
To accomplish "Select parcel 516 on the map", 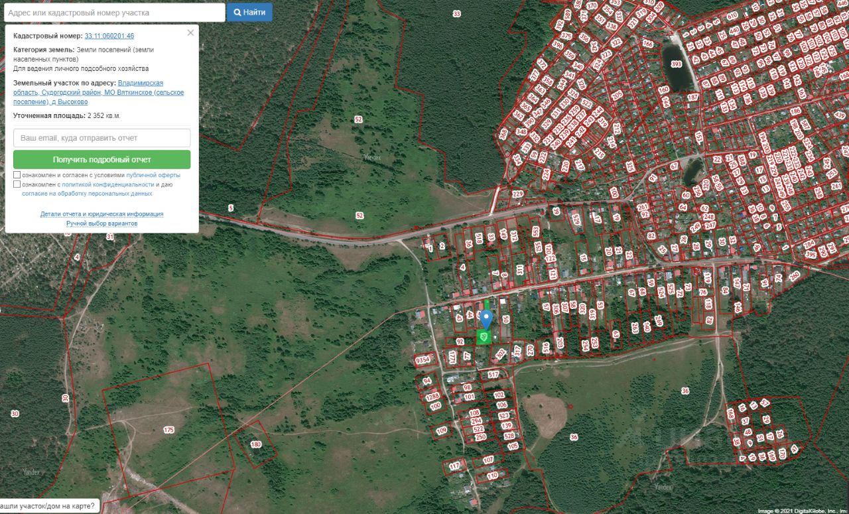I will pyautogui.click(x=546, y=348).
